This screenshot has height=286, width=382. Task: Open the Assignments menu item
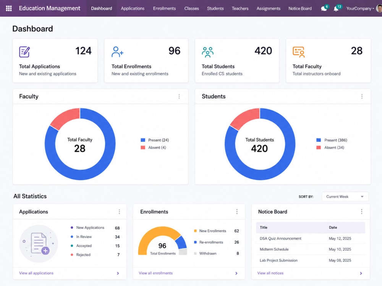pos(269,8)
